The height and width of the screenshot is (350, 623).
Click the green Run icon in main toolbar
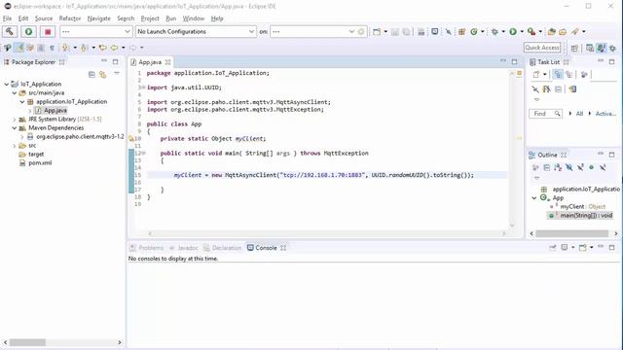pos(513,32)
